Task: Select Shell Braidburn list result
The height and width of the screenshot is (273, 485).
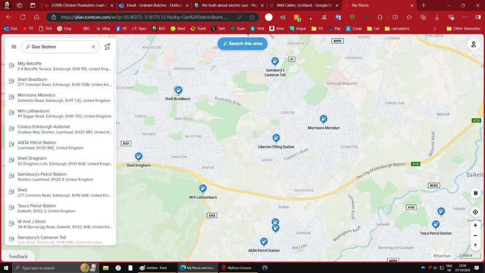Action: click(x=60, y=81)
